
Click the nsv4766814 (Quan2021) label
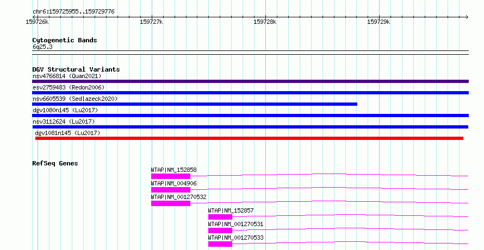point(67,76)
